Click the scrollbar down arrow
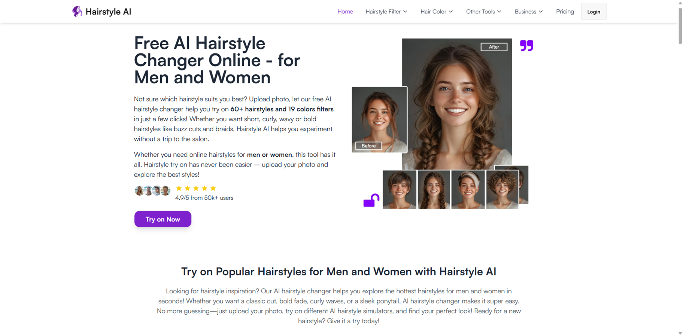Viewport: 683px width, 336px height. tap(680, 333)
